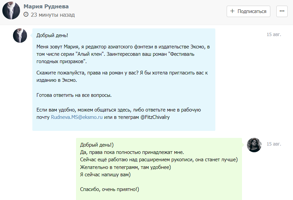Click the "Готова ответить на все вопросы" line
This screenshot has width=293, height=200.
[74, 95]
